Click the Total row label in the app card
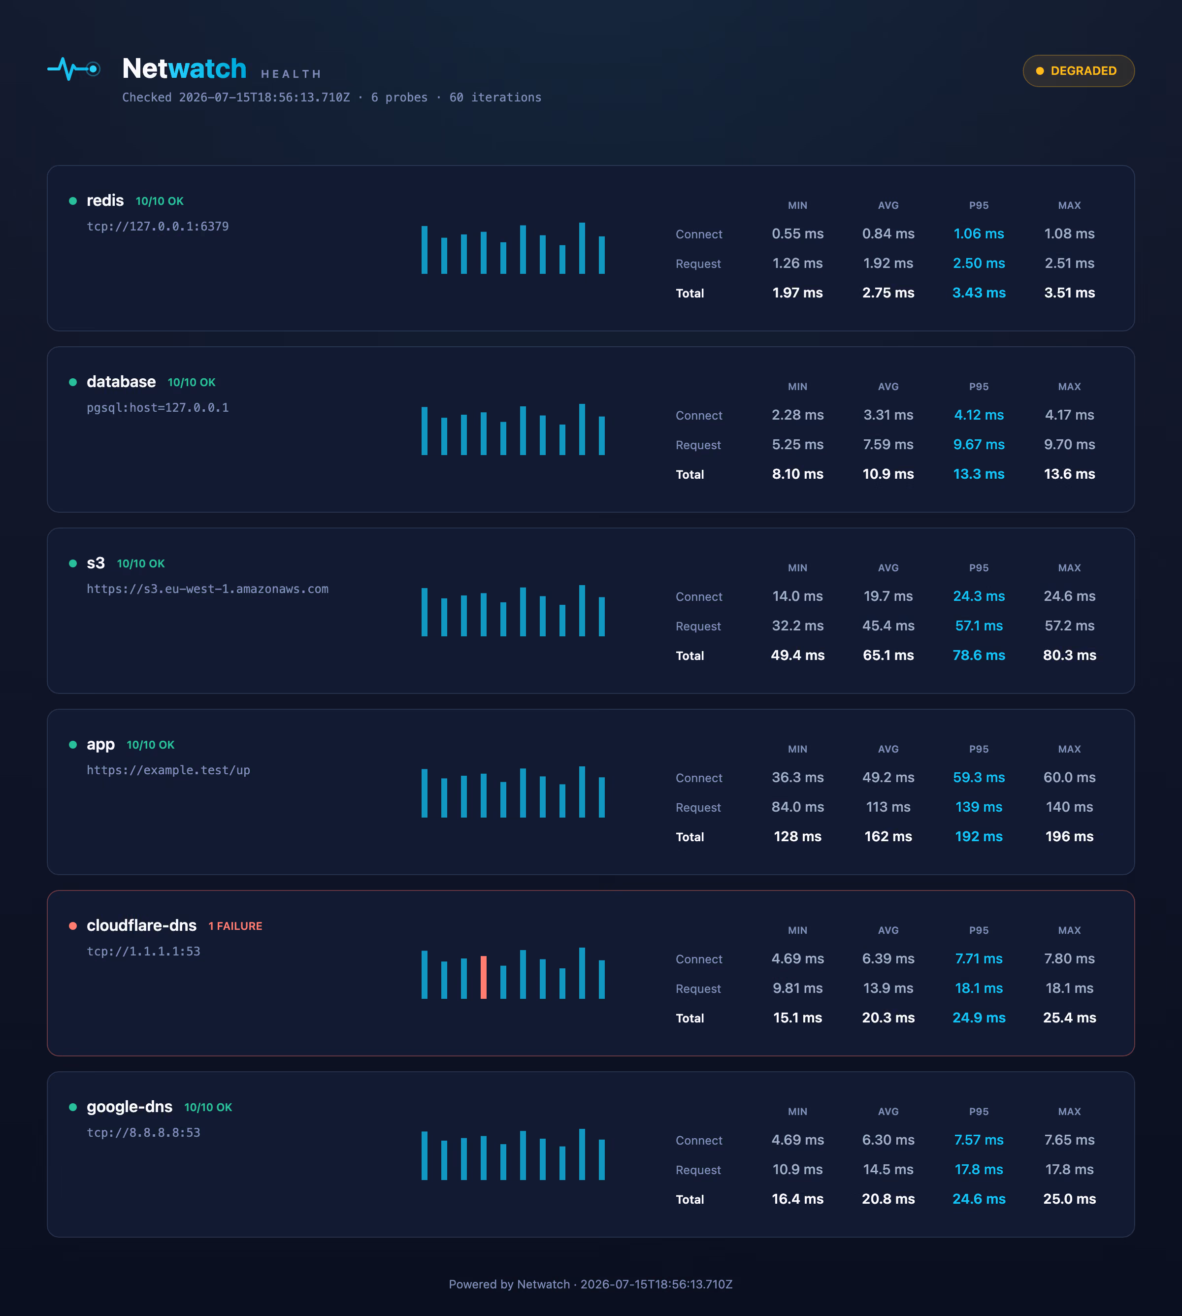Screen dimensions: 1182x1316 689,837
